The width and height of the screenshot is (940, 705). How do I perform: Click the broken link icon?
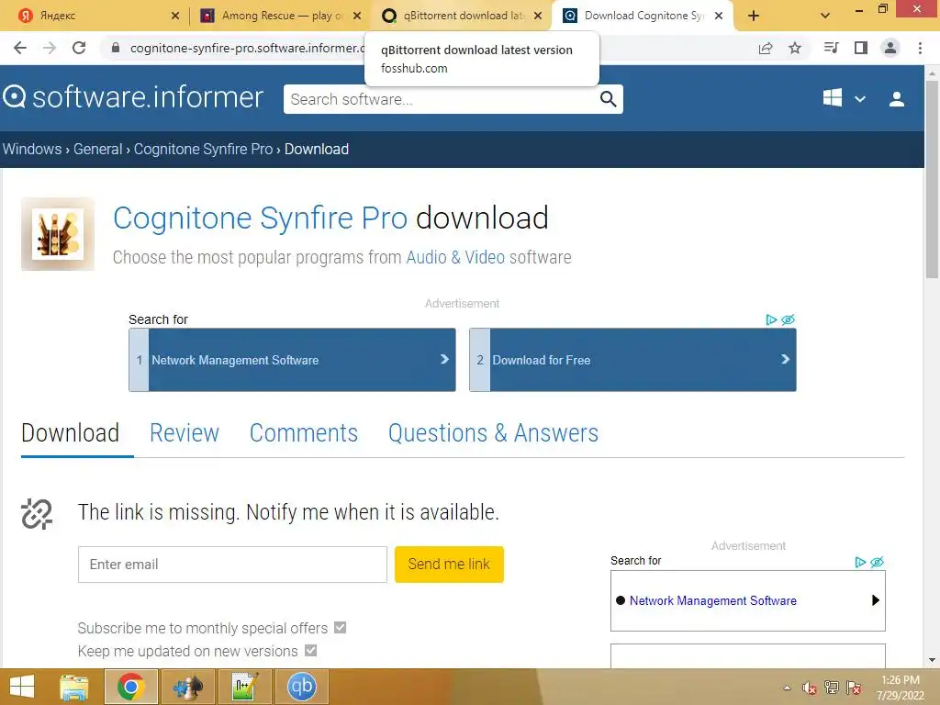[x=37, y=514]
